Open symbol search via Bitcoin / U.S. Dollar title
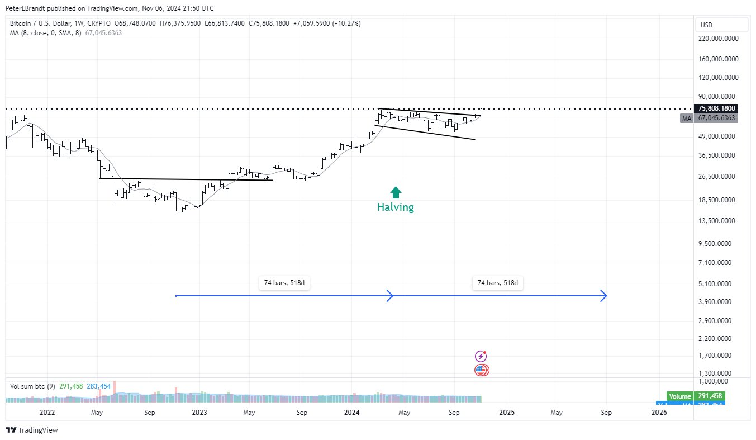This screenshot has height=440, width=756. click(42, 23)
